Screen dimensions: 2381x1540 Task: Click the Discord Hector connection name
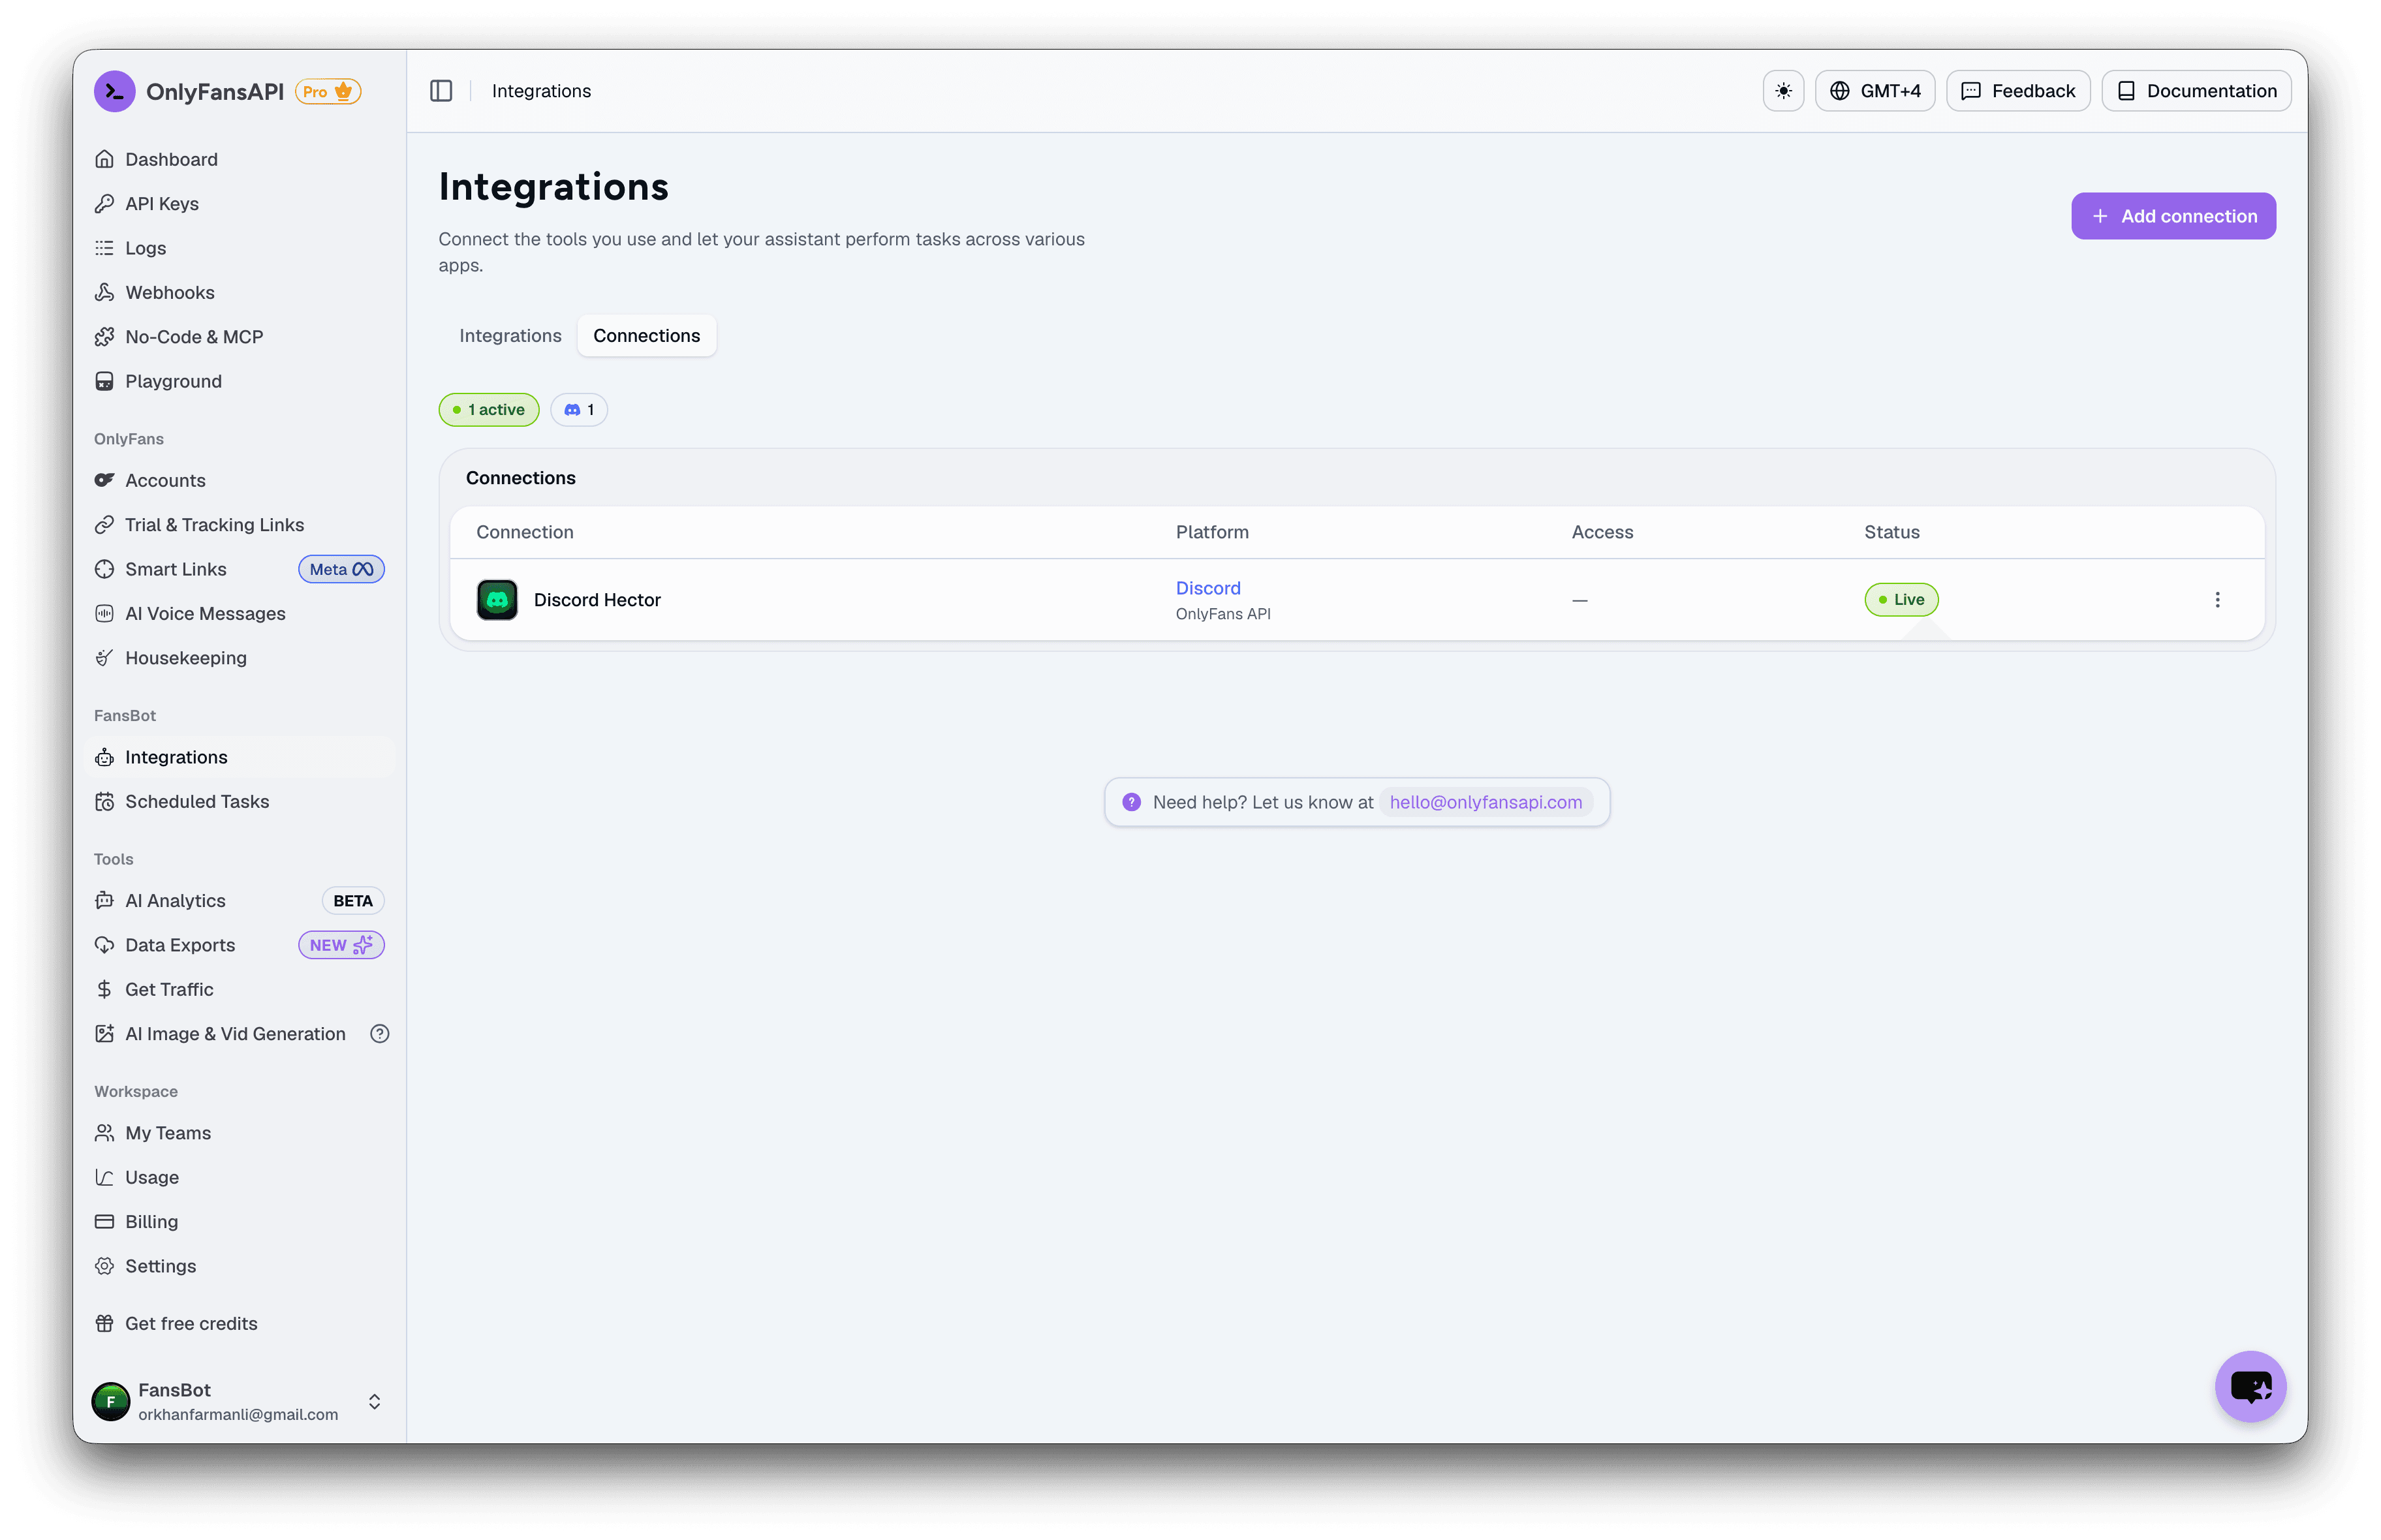597,600
